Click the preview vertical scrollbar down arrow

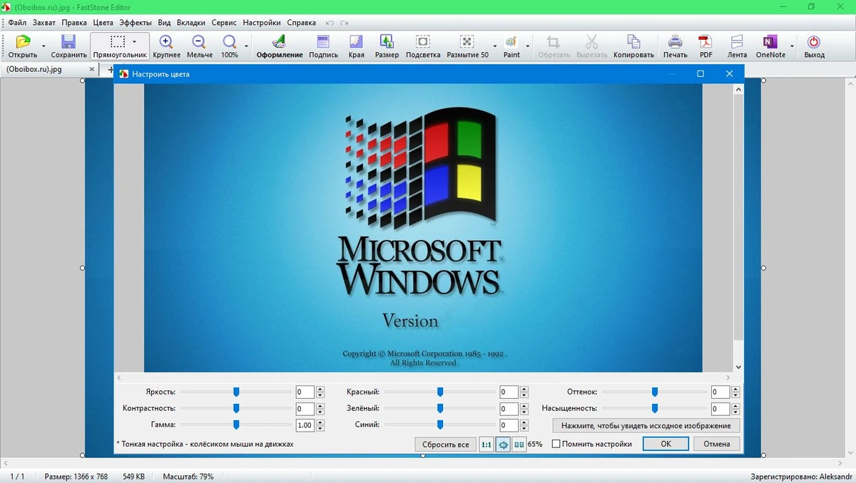click(738, 367)
